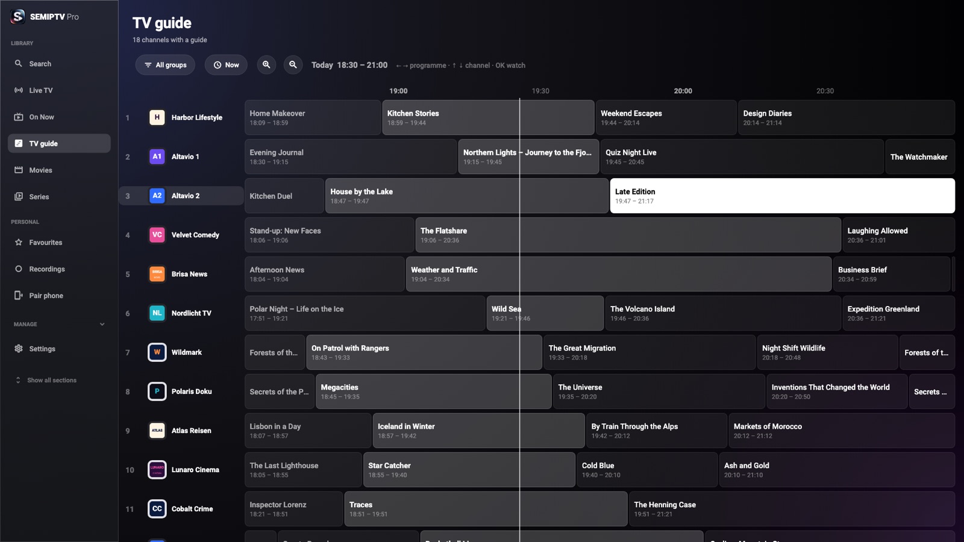Viewport: 964px width, 542px height.
Task: Zoom out the guide timeline
Action: pos(293,65)
